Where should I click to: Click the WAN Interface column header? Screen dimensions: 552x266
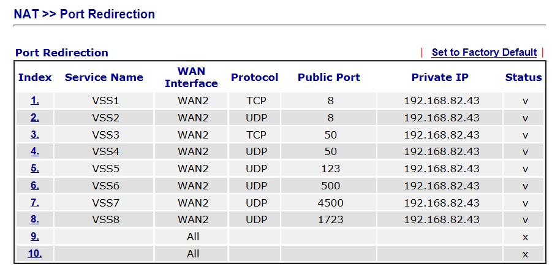point(191,77)
